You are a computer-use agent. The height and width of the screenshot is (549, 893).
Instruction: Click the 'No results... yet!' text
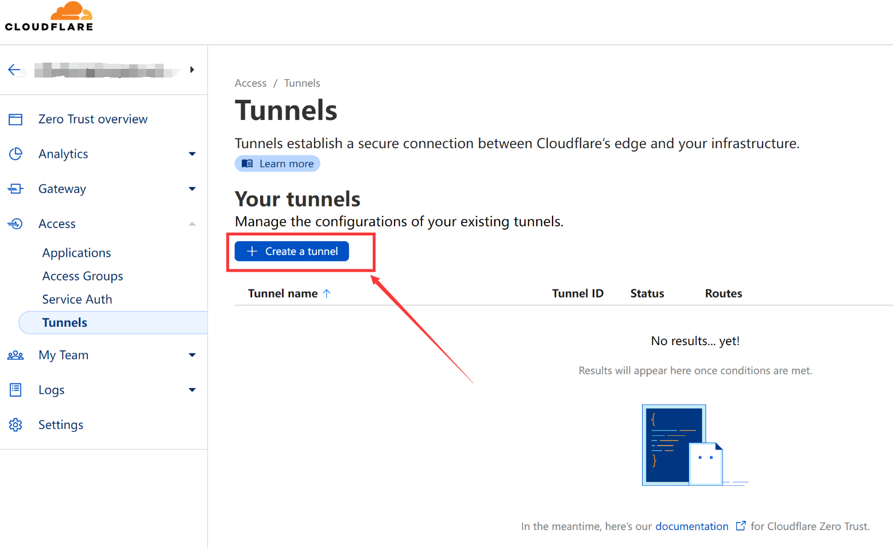695,341
